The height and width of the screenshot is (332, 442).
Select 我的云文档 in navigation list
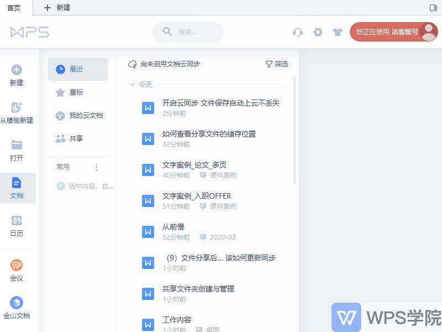86,116
